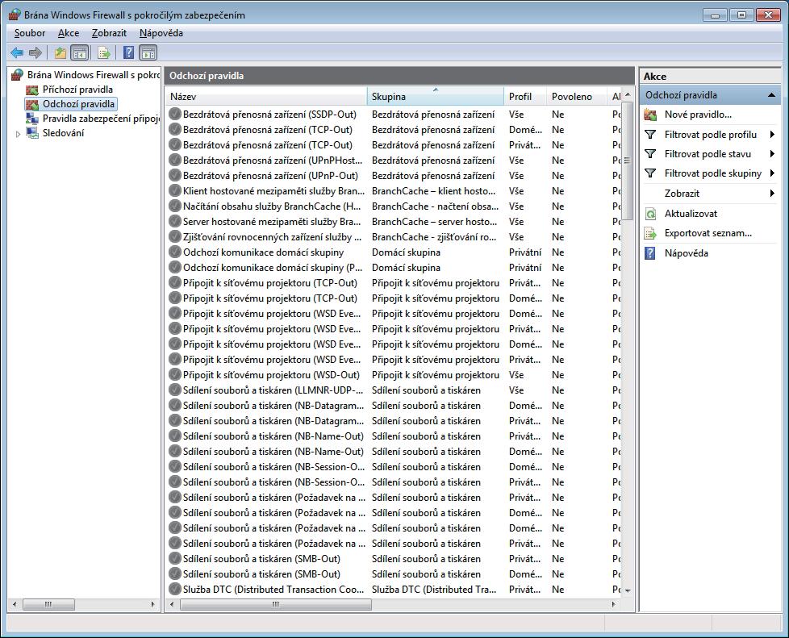Click the Pravidla zabezpečení připojení tree icon

tap(32, 119)
